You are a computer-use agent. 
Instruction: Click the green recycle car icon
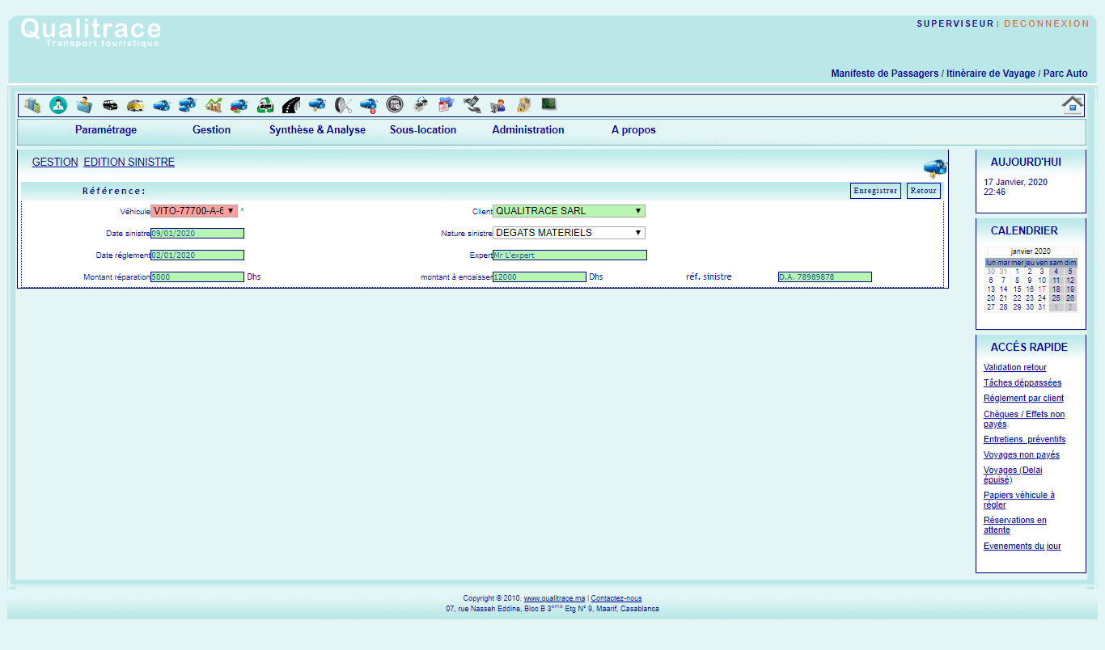pyautogui.click(x=265, y=105)
